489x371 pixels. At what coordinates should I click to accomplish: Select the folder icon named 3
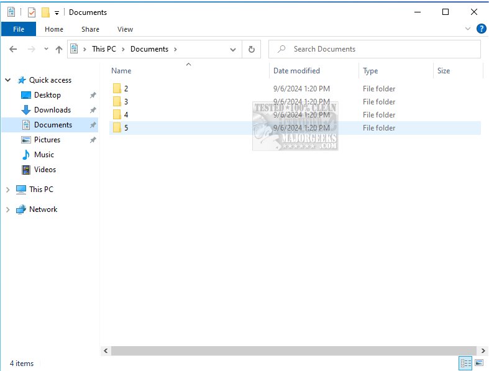coord(117,102)
